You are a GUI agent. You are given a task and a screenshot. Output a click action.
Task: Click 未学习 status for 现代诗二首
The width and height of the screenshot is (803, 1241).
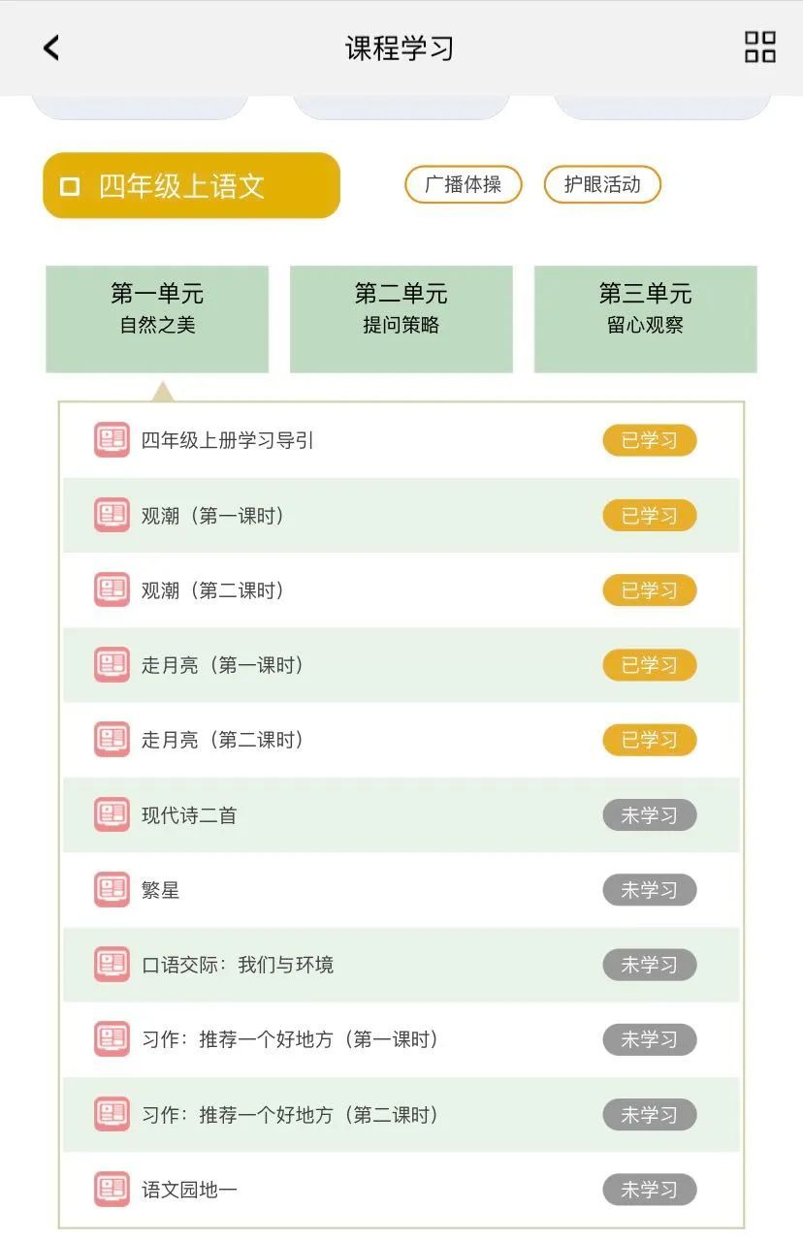coord(650,814)
